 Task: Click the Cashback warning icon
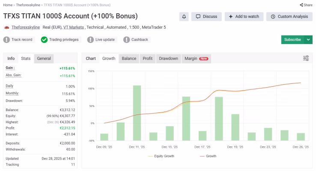coord(126,40)
